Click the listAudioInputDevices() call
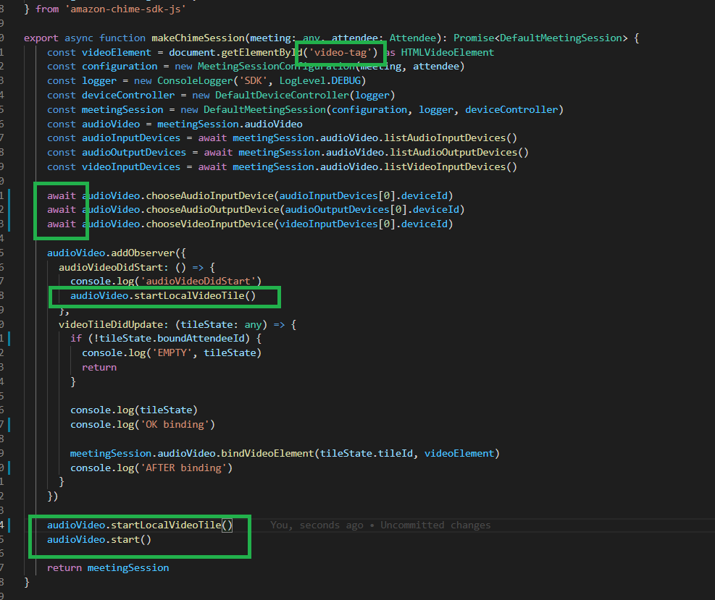This screenshot has height=600, width=715. [451, 138]
